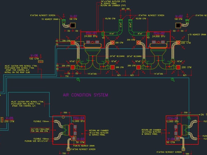
Task: Select the FCU-01 unit label
Action: [x=91, y=33]
